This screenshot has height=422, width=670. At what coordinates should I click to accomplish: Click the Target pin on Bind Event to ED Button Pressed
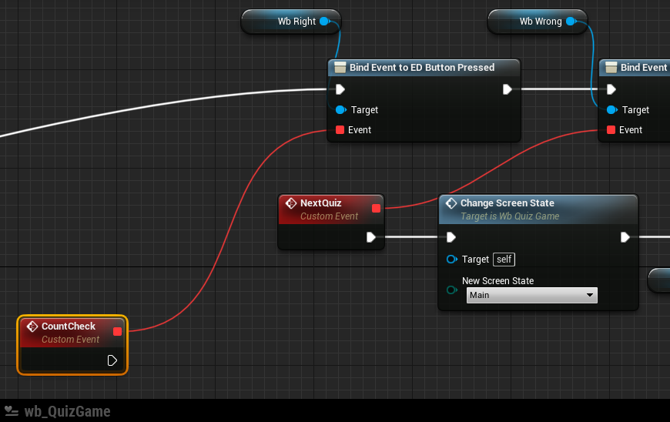click(x=340, y=110)
